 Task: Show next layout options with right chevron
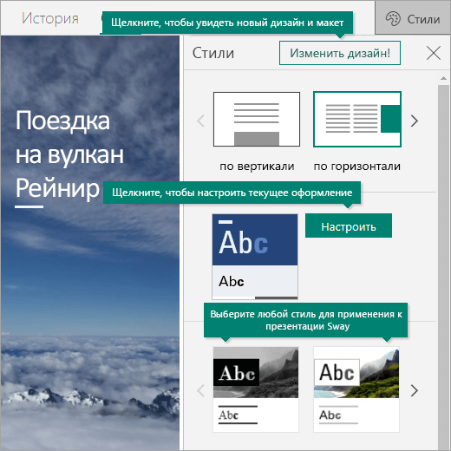(x=415, y=121)
